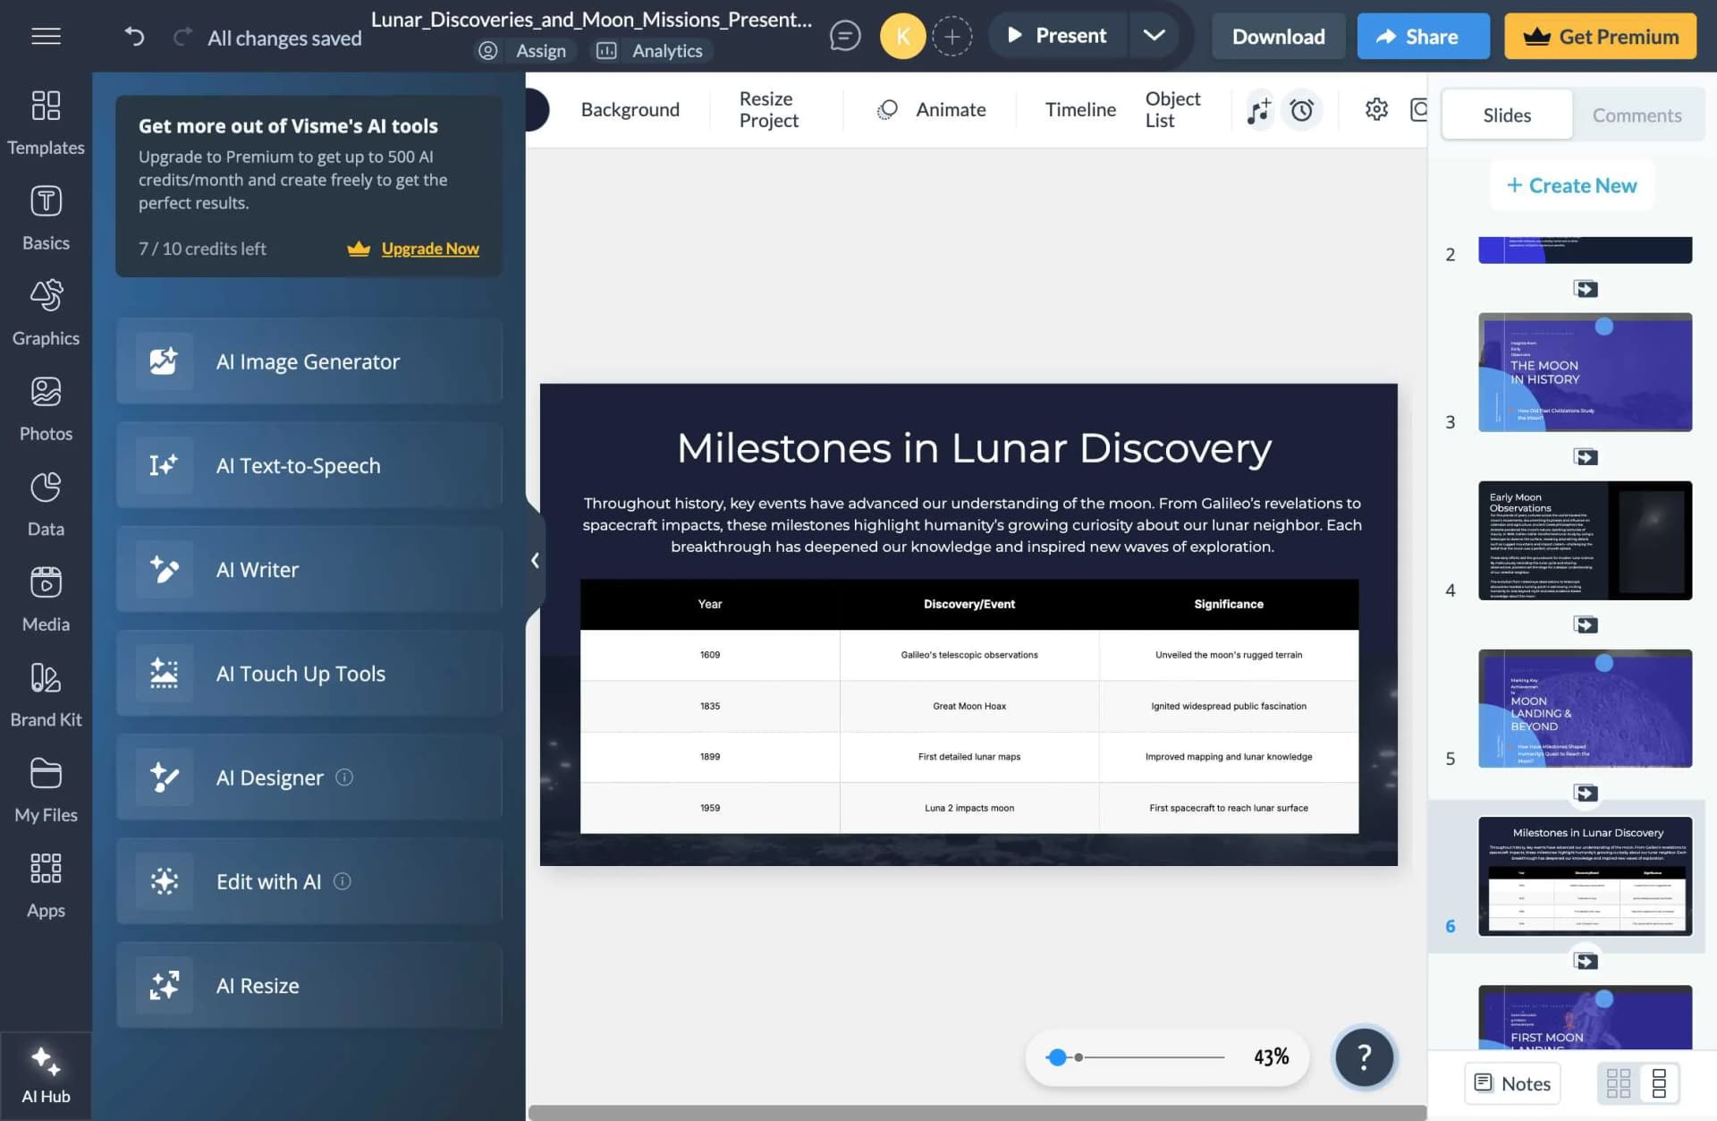The height and width of the screenshot is (1121, 1717).
Task: Click the add music note icon
Action: tap(1259, 110)
